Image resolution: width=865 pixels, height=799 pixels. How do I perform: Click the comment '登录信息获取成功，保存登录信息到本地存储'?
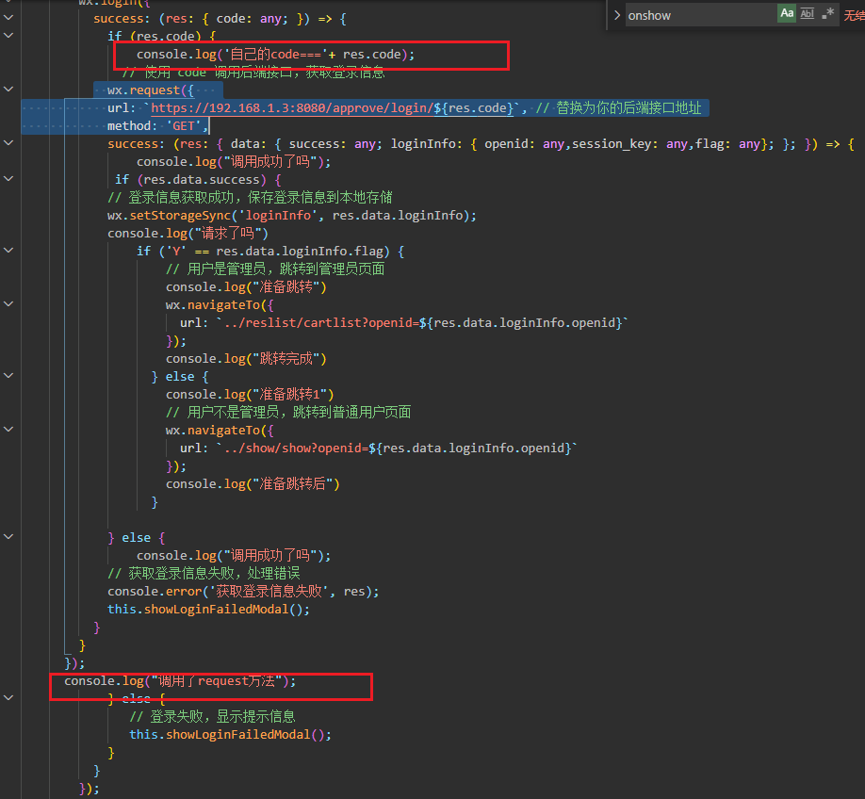[250, 198]
